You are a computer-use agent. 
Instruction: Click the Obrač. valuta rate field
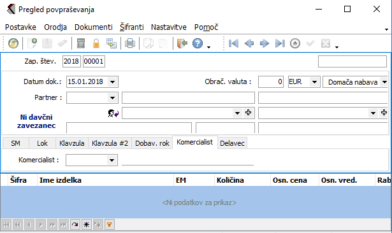271,82
